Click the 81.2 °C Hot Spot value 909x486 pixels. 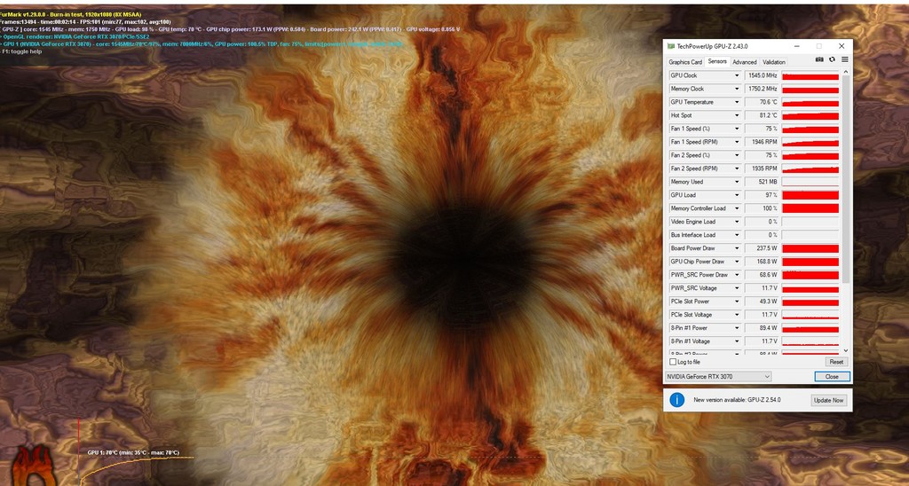pyautogui.click(x=762, y=116)
